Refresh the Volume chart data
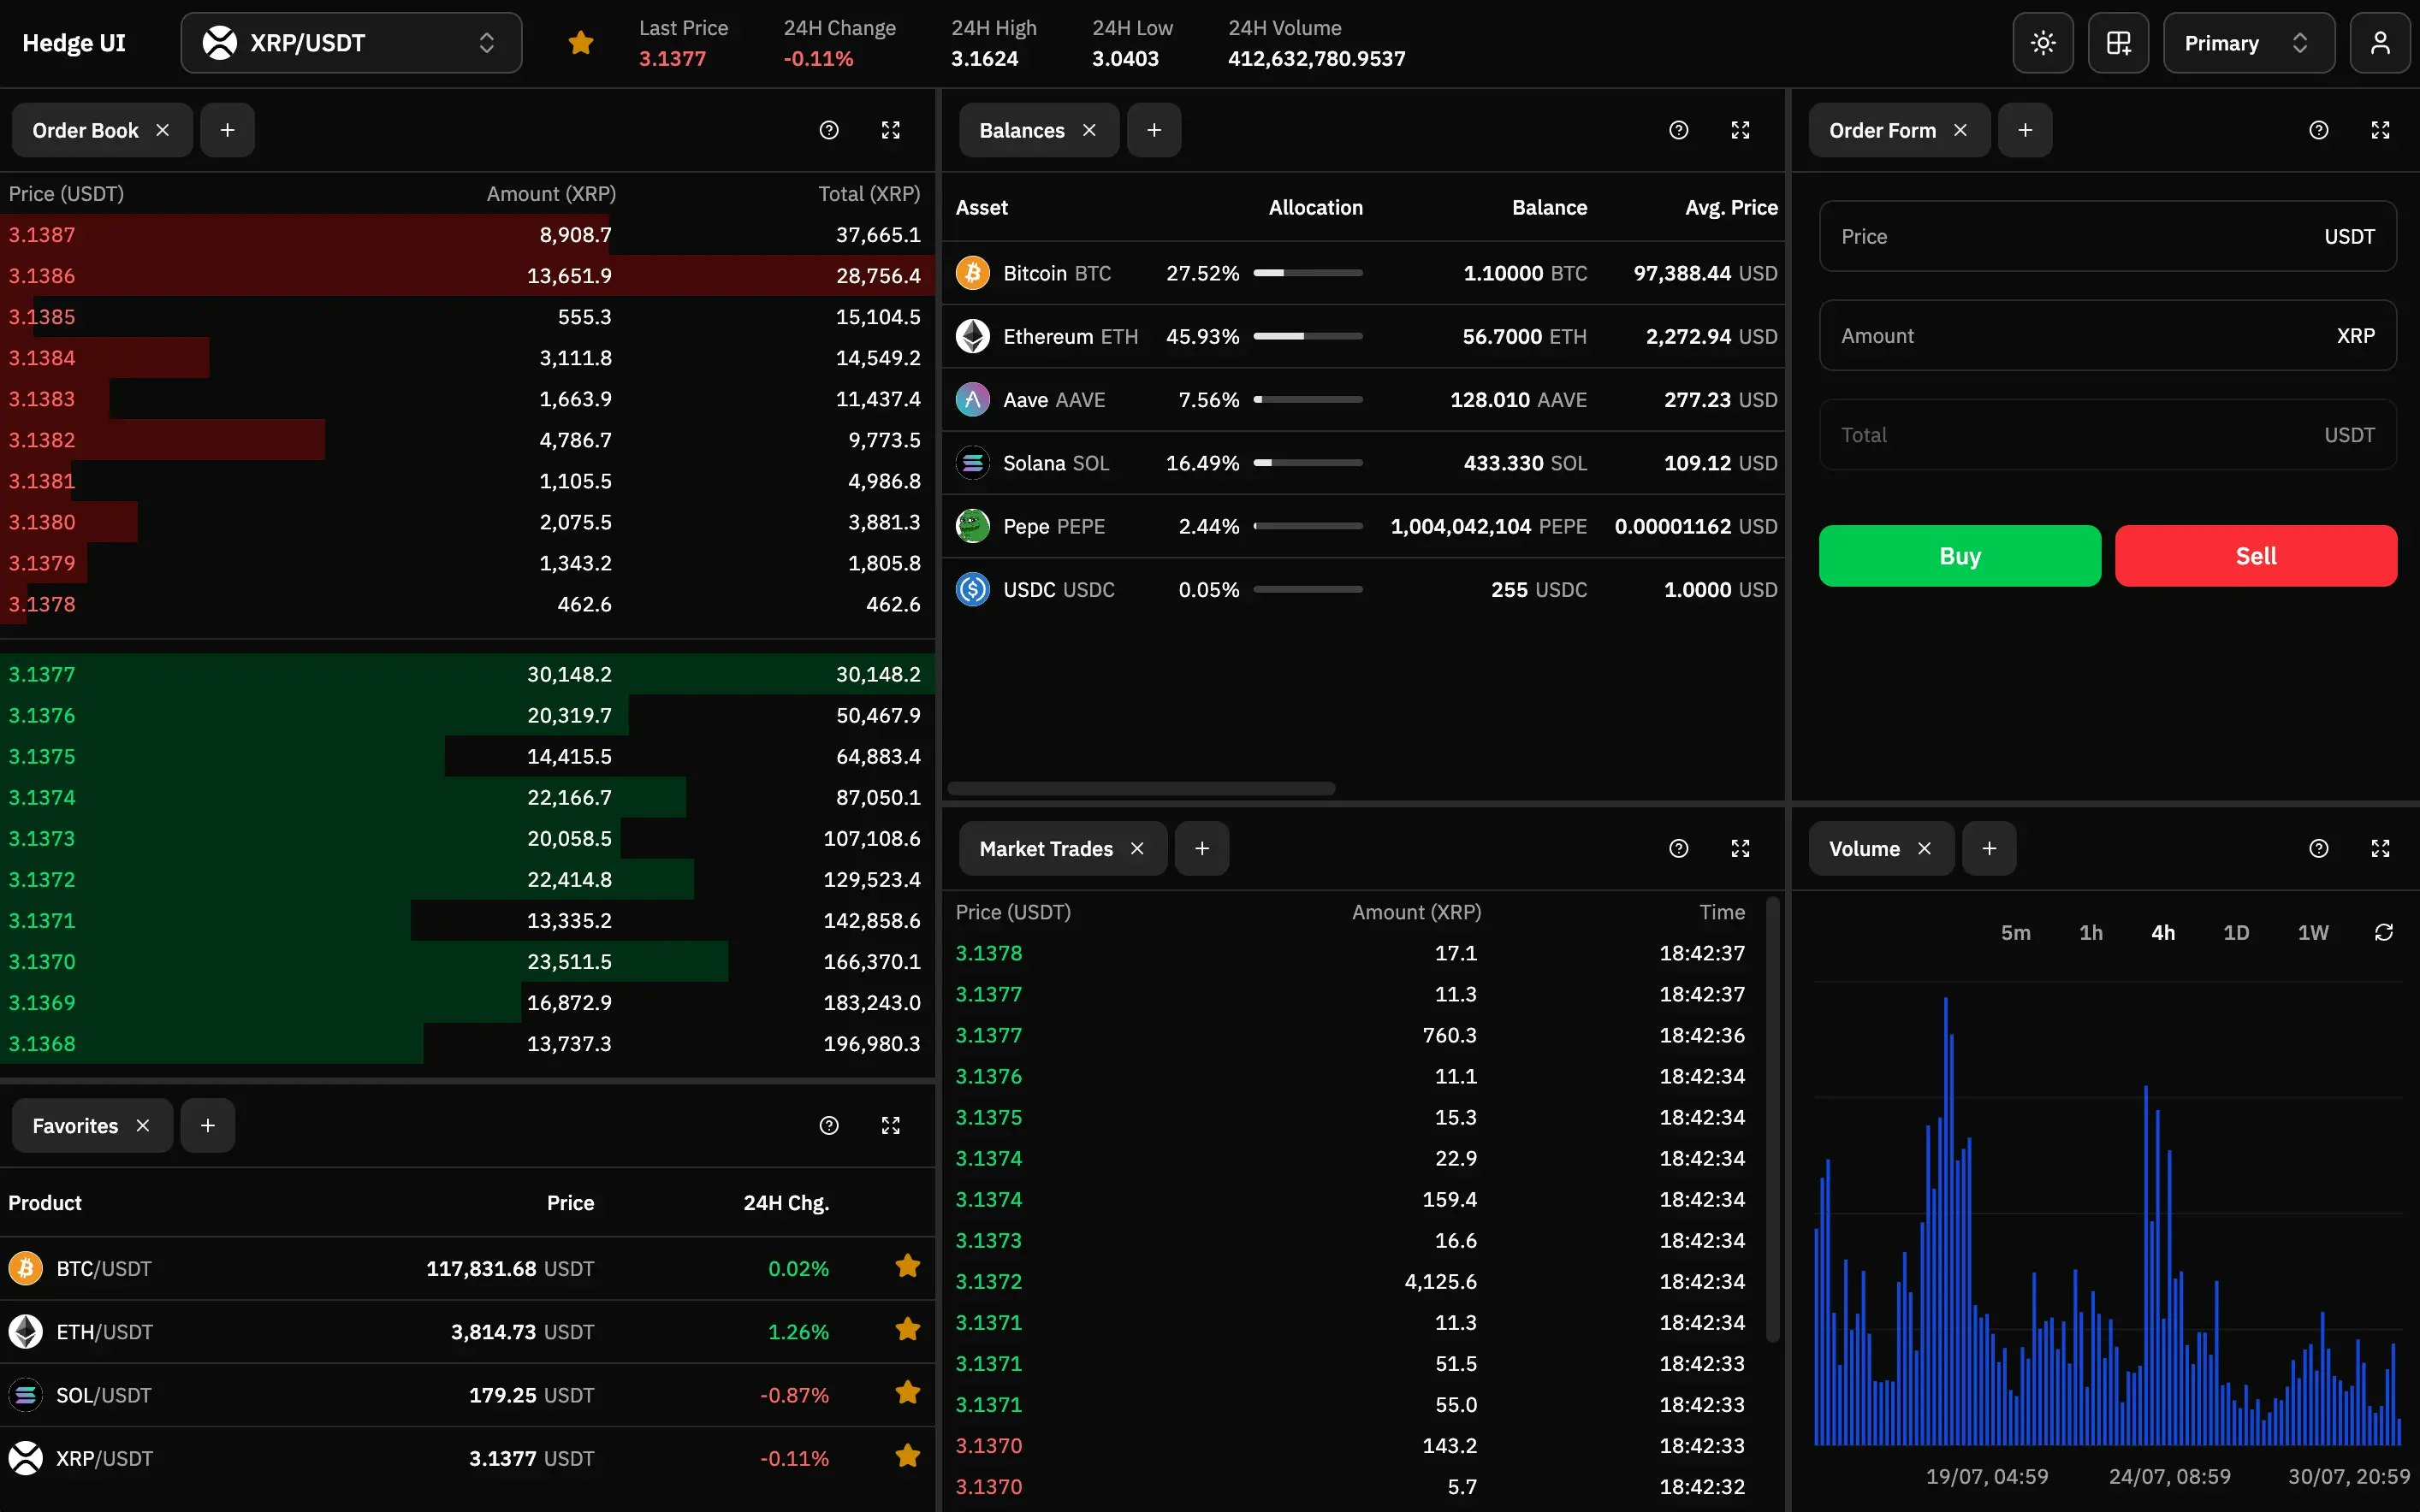Viewport: 2420px width, 1512px height. tap(2383, 932)
